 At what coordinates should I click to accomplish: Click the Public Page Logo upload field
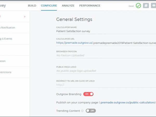[x=104, y=71]
